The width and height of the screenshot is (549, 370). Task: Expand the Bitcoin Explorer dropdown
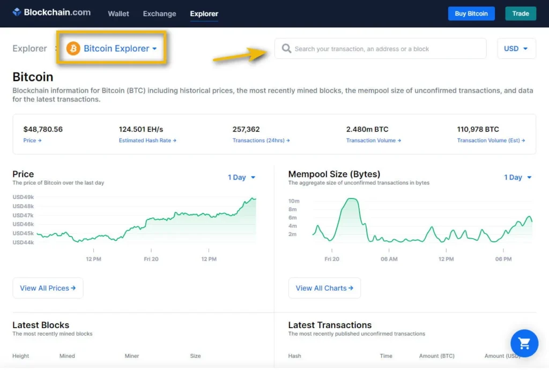point(112,48)
